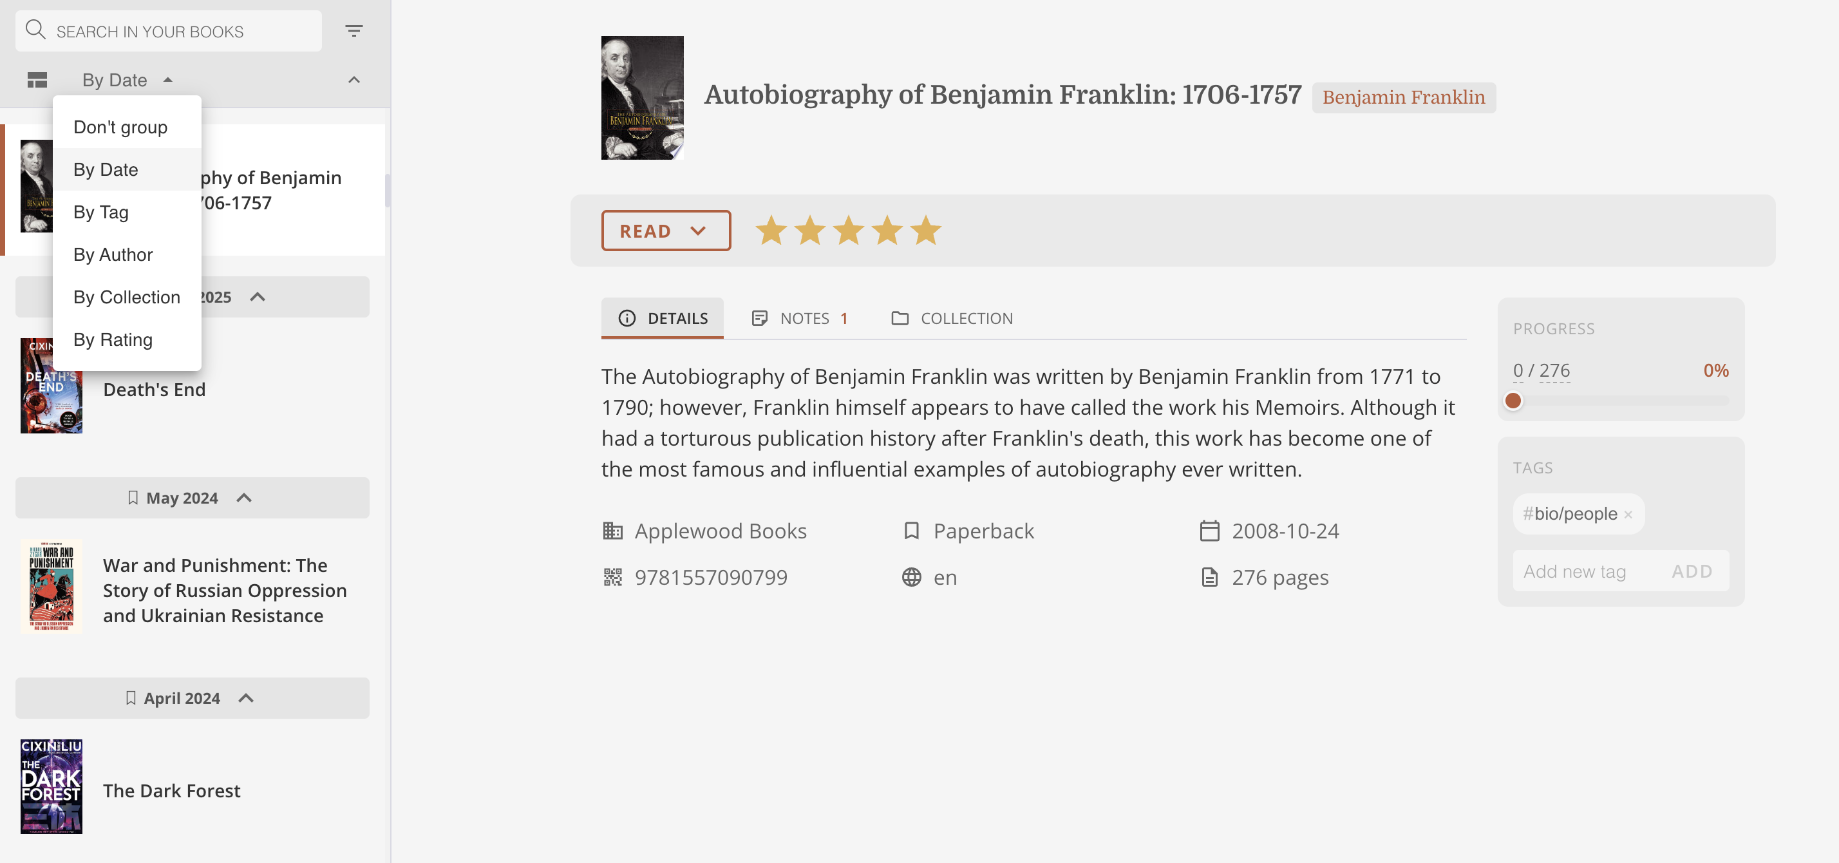
Task: Click the search magnifier icon
Action: [x=35, y=30]
